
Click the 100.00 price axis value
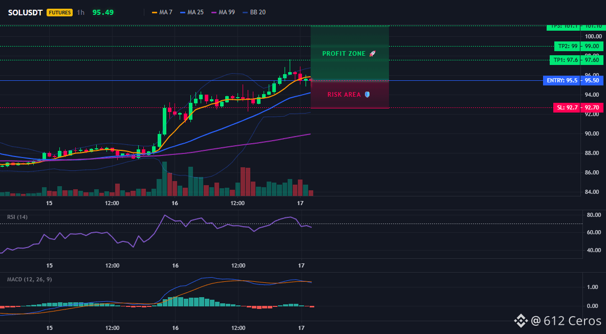tap(593, 36)
